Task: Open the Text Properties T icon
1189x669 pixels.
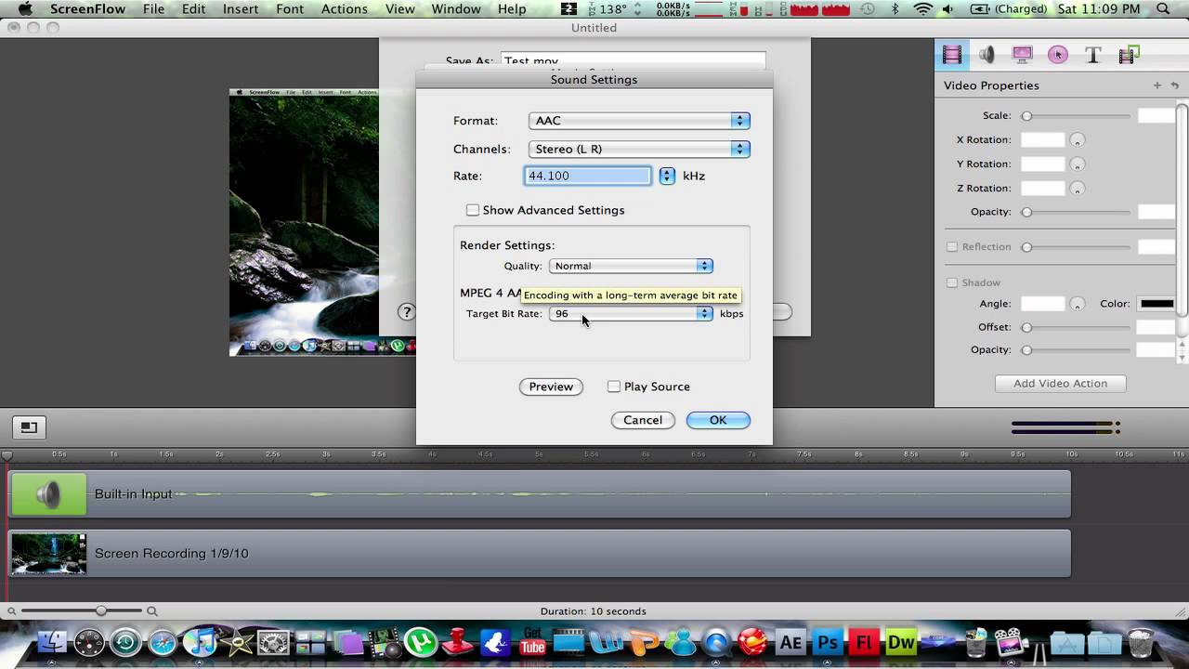Action: click(x=1093, y=55)
